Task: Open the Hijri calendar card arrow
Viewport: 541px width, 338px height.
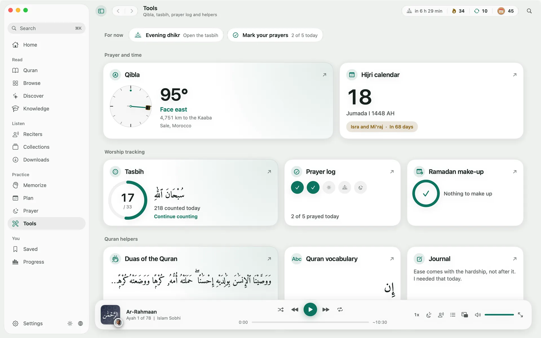Action: tap(515, 75)
